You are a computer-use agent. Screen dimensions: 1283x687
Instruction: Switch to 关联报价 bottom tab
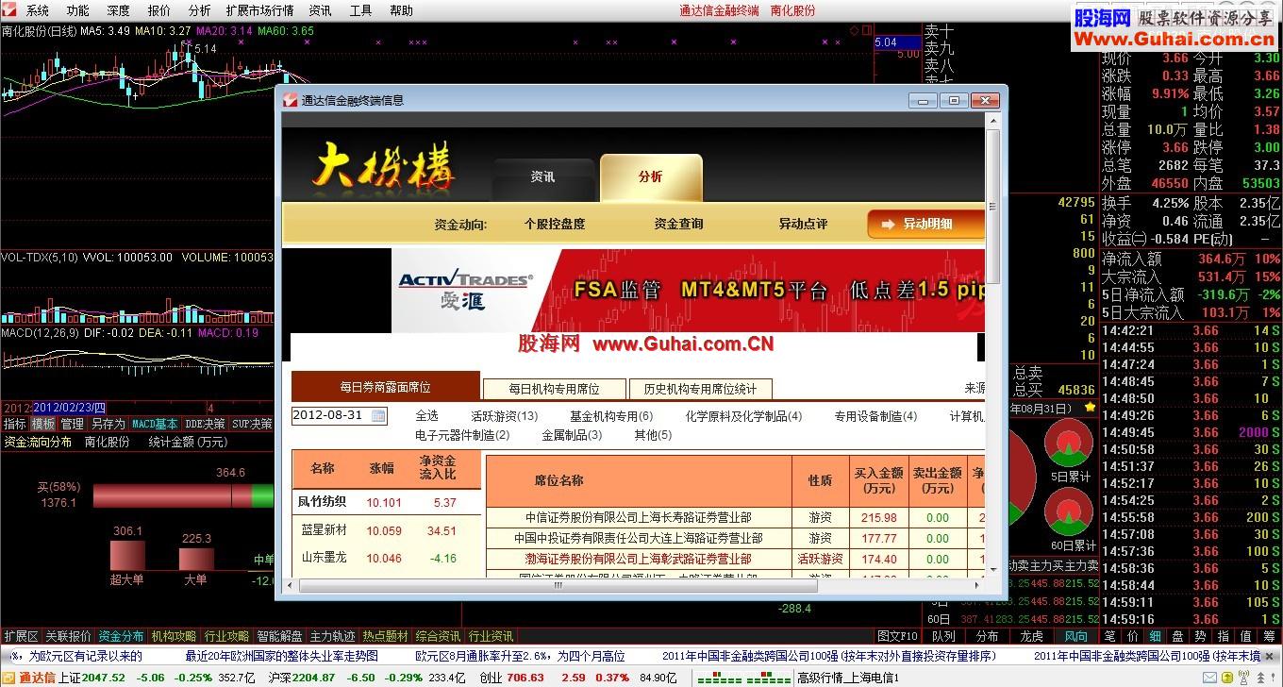(69, 636)
